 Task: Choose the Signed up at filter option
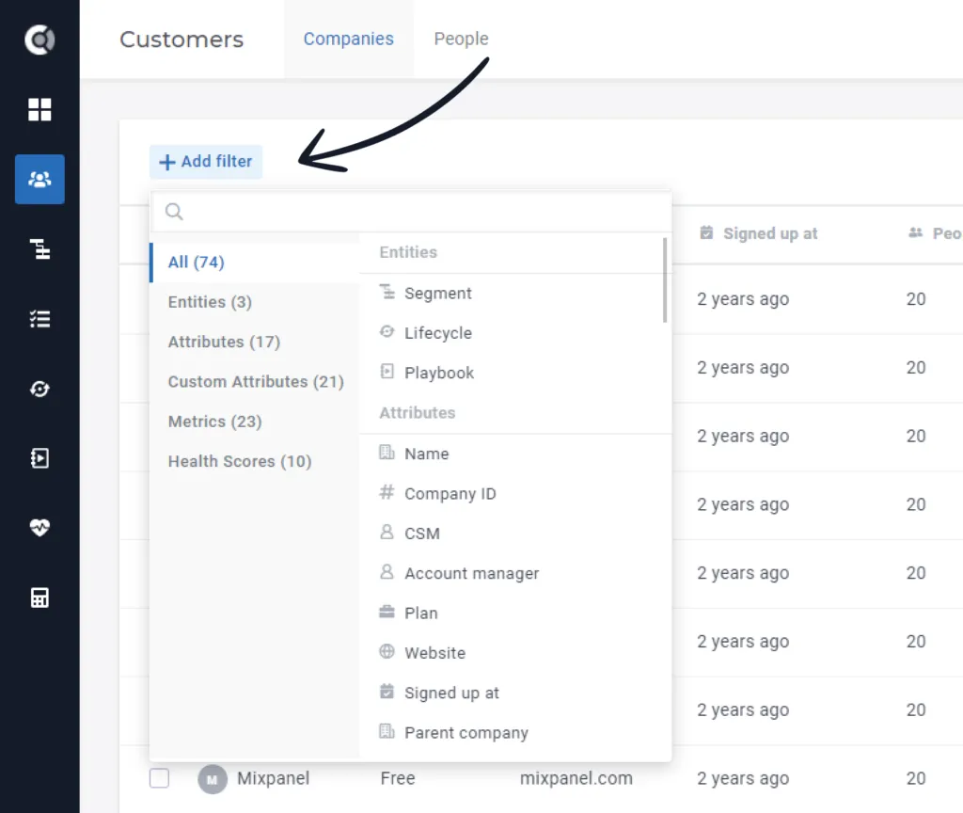tap(515, 693)
